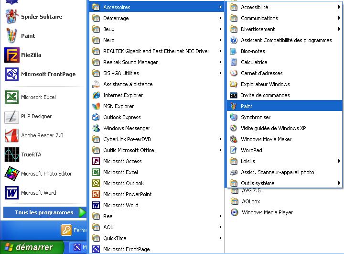Open Divertissement folder in Accessoires
The image size is (344, 254).
click(285, 29)
